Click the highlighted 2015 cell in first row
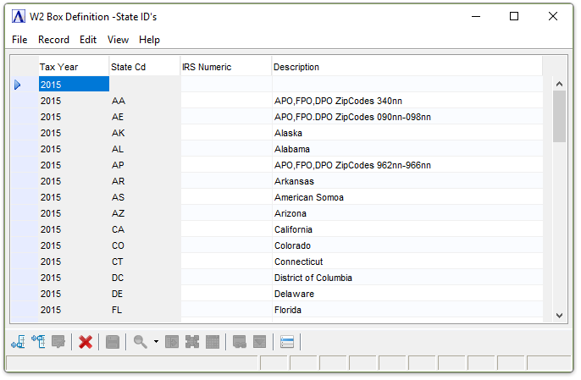This screenshot has width=581, height=380. (73, 85)
